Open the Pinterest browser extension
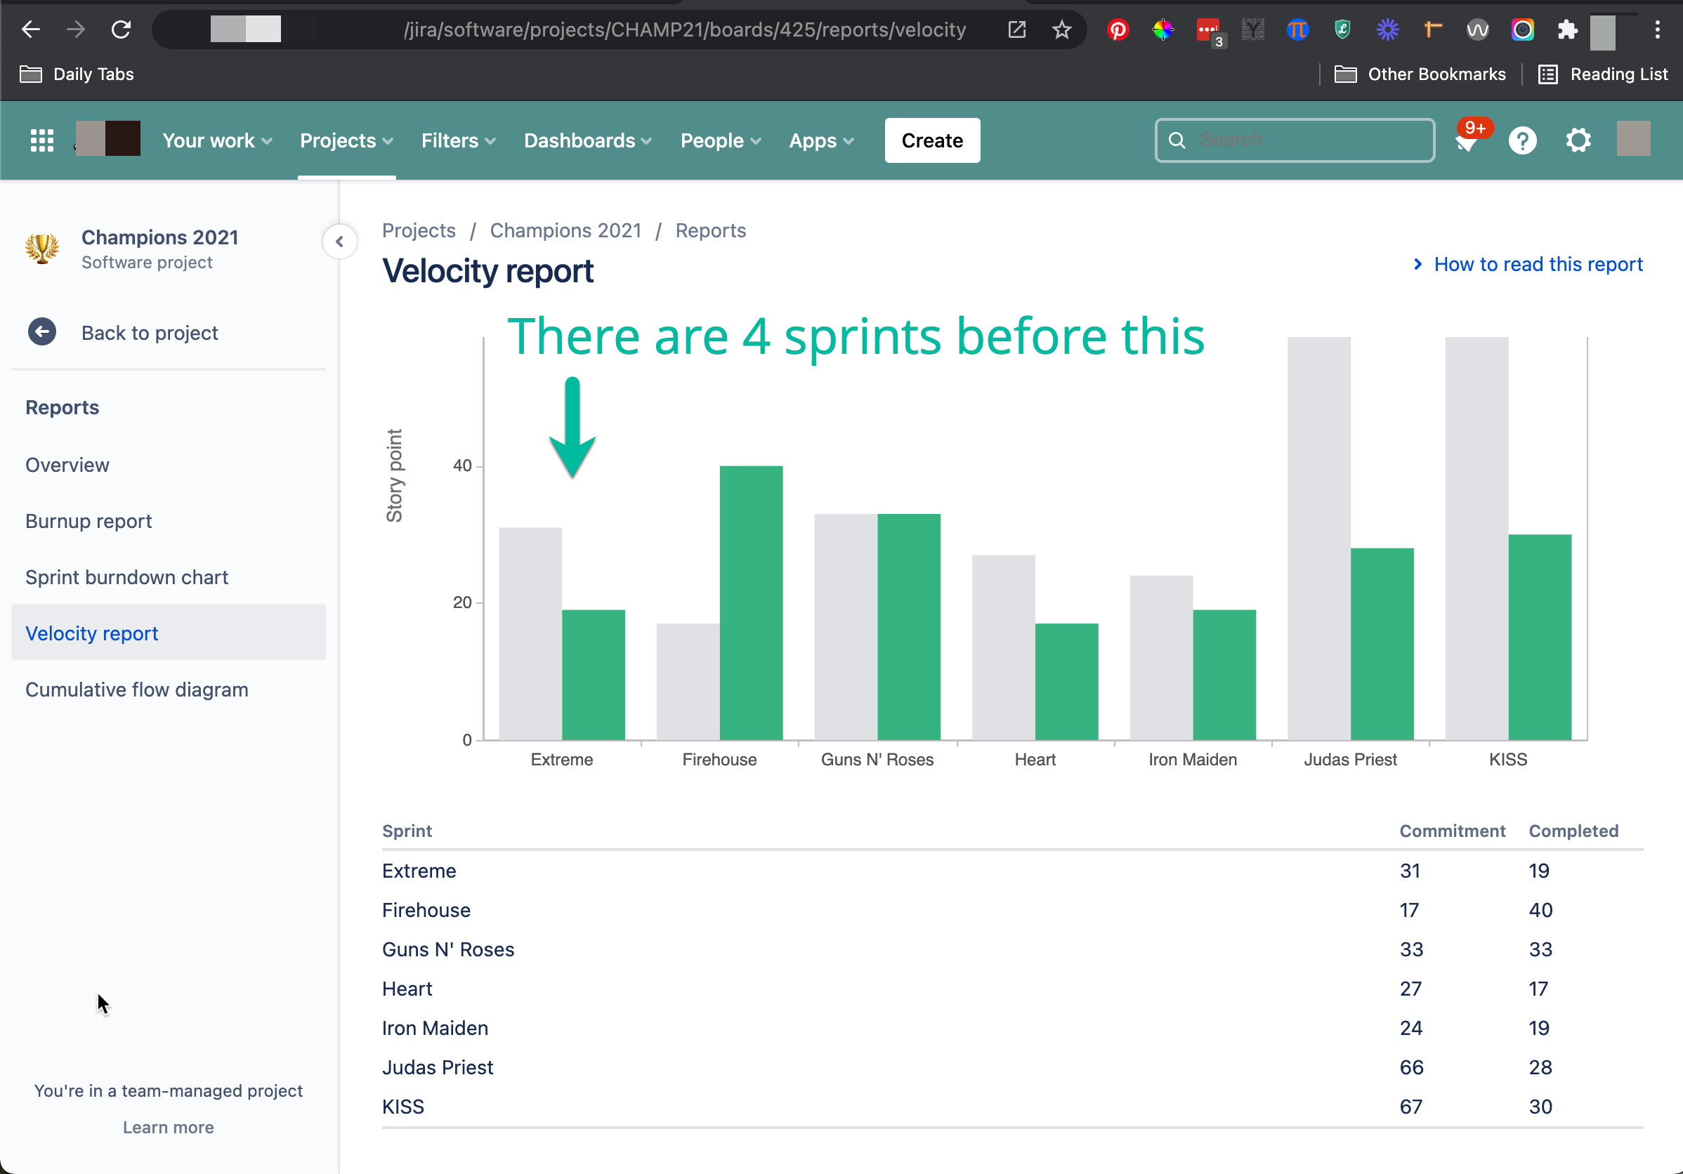Viewport: 1683px width, 1174px height. coord(1118,30)
